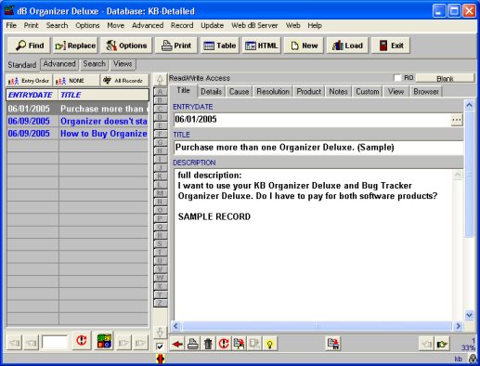Image resolution: width=480 pixels, height=366 pixels.
Task: Open the ENTRYDATE ellipsis picker button
Action: point(457,120)
